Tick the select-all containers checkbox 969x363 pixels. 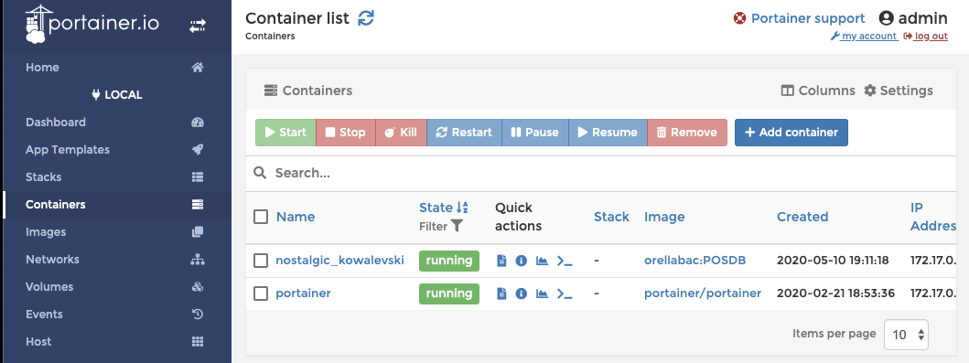coord(261,217)
